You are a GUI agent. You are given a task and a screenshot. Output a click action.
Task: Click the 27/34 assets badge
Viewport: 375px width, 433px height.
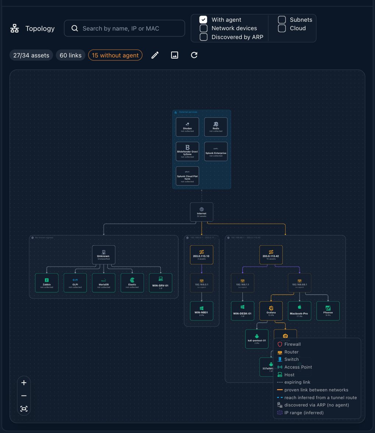coord(31,55)
